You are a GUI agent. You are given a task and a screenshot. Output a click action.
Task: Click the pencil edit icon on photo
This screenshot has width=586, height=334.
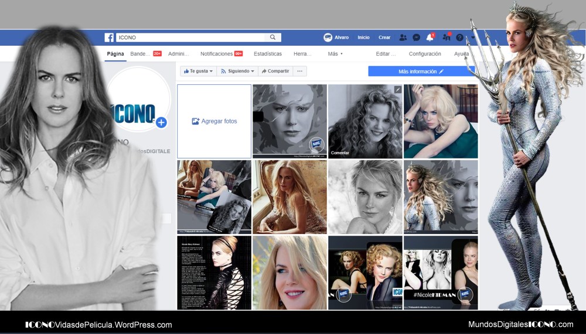398,89
